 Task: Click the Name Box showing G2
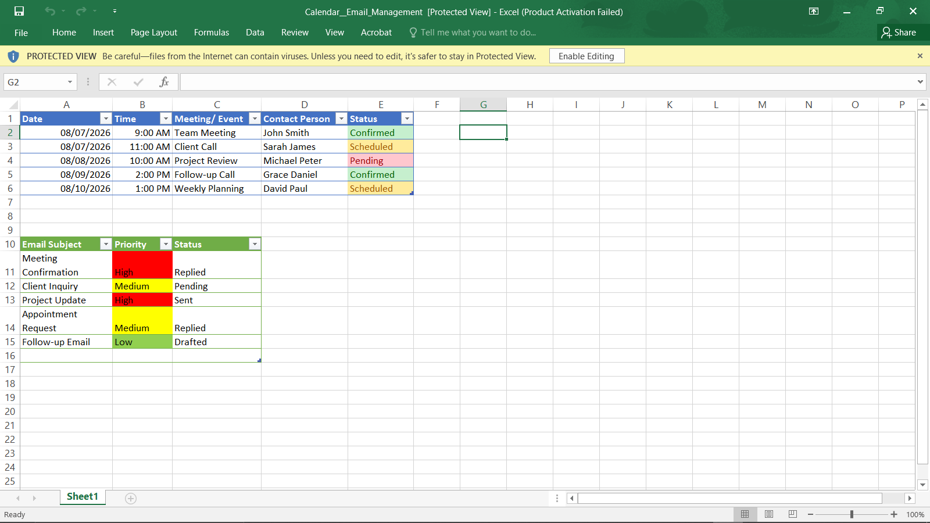(x=35, y=82)
